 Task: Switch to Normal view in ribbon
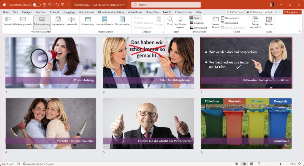click(8, 21)
